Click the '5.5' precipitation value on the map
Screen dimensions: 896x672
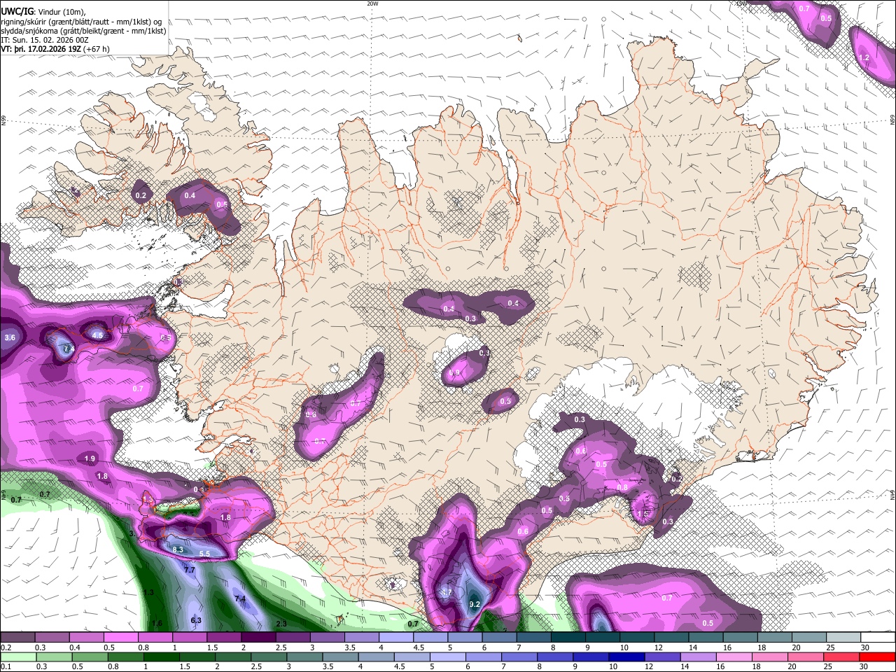click(205, 554)
